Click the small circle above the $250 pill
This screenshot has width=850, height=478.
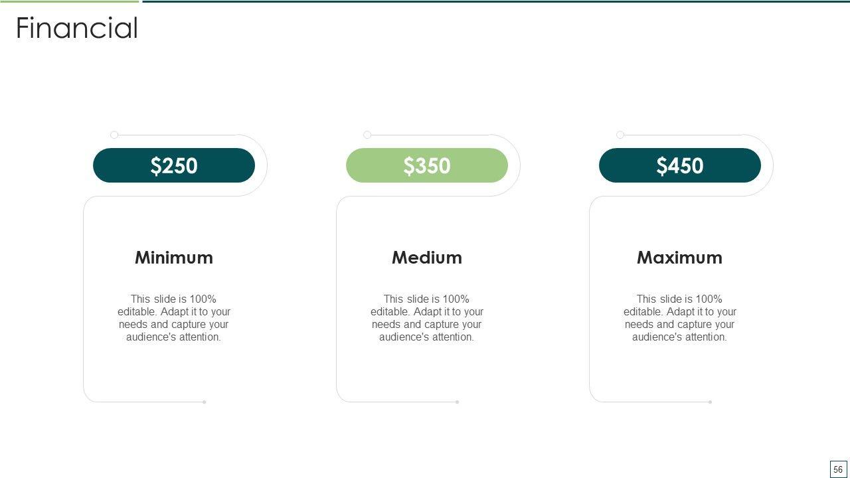tap(114, 135)
